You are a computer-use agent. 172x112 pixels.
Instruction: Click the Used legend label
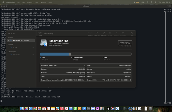[x=44, y=58]
